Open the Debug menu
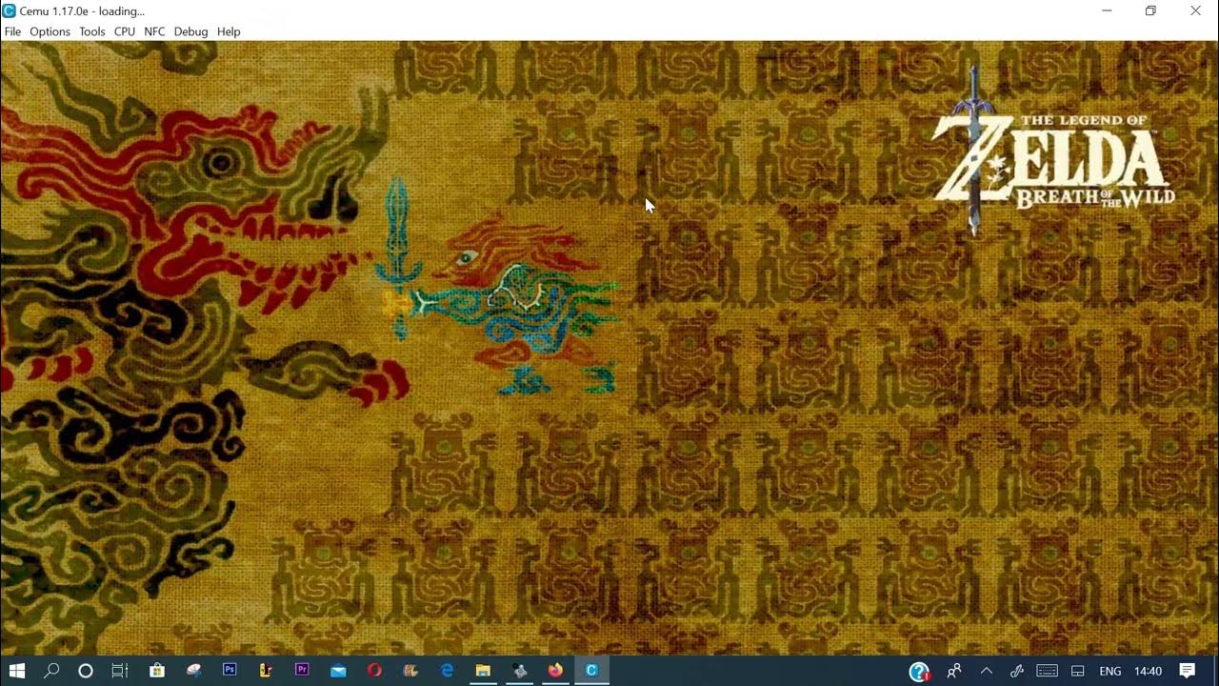The width and height of the screenshot is (1219, 686). click(190, 31)
